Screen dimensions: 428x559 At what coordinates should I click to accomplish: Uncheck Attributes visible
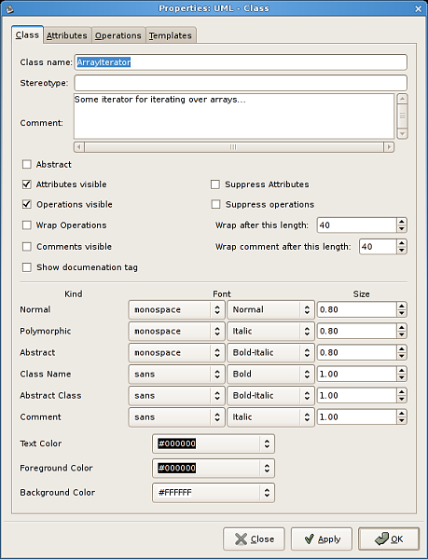click(27, 184)
